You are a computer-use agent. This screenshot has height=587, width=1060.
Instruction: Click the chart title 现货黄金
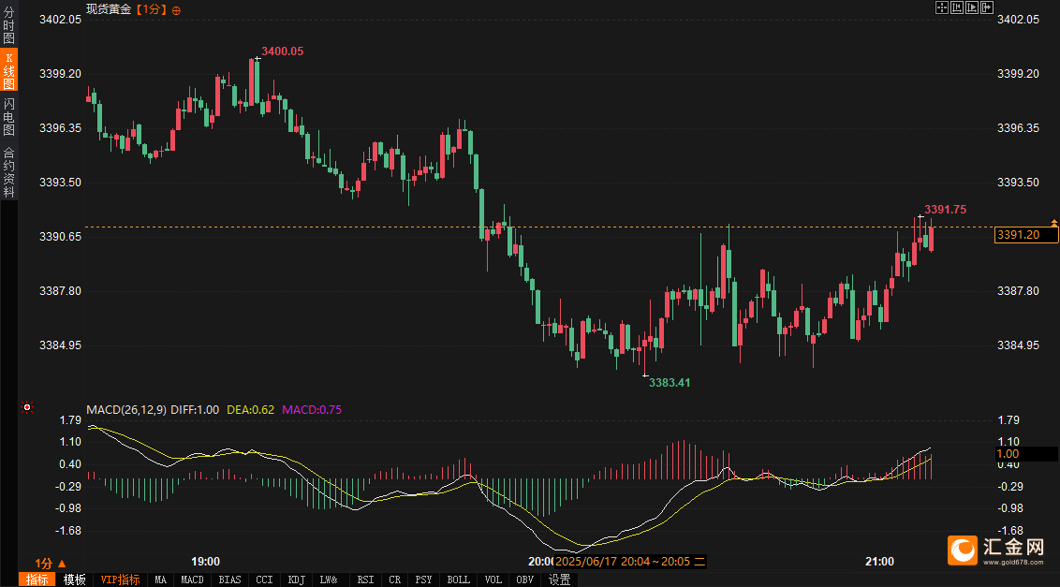click(109, 9)
